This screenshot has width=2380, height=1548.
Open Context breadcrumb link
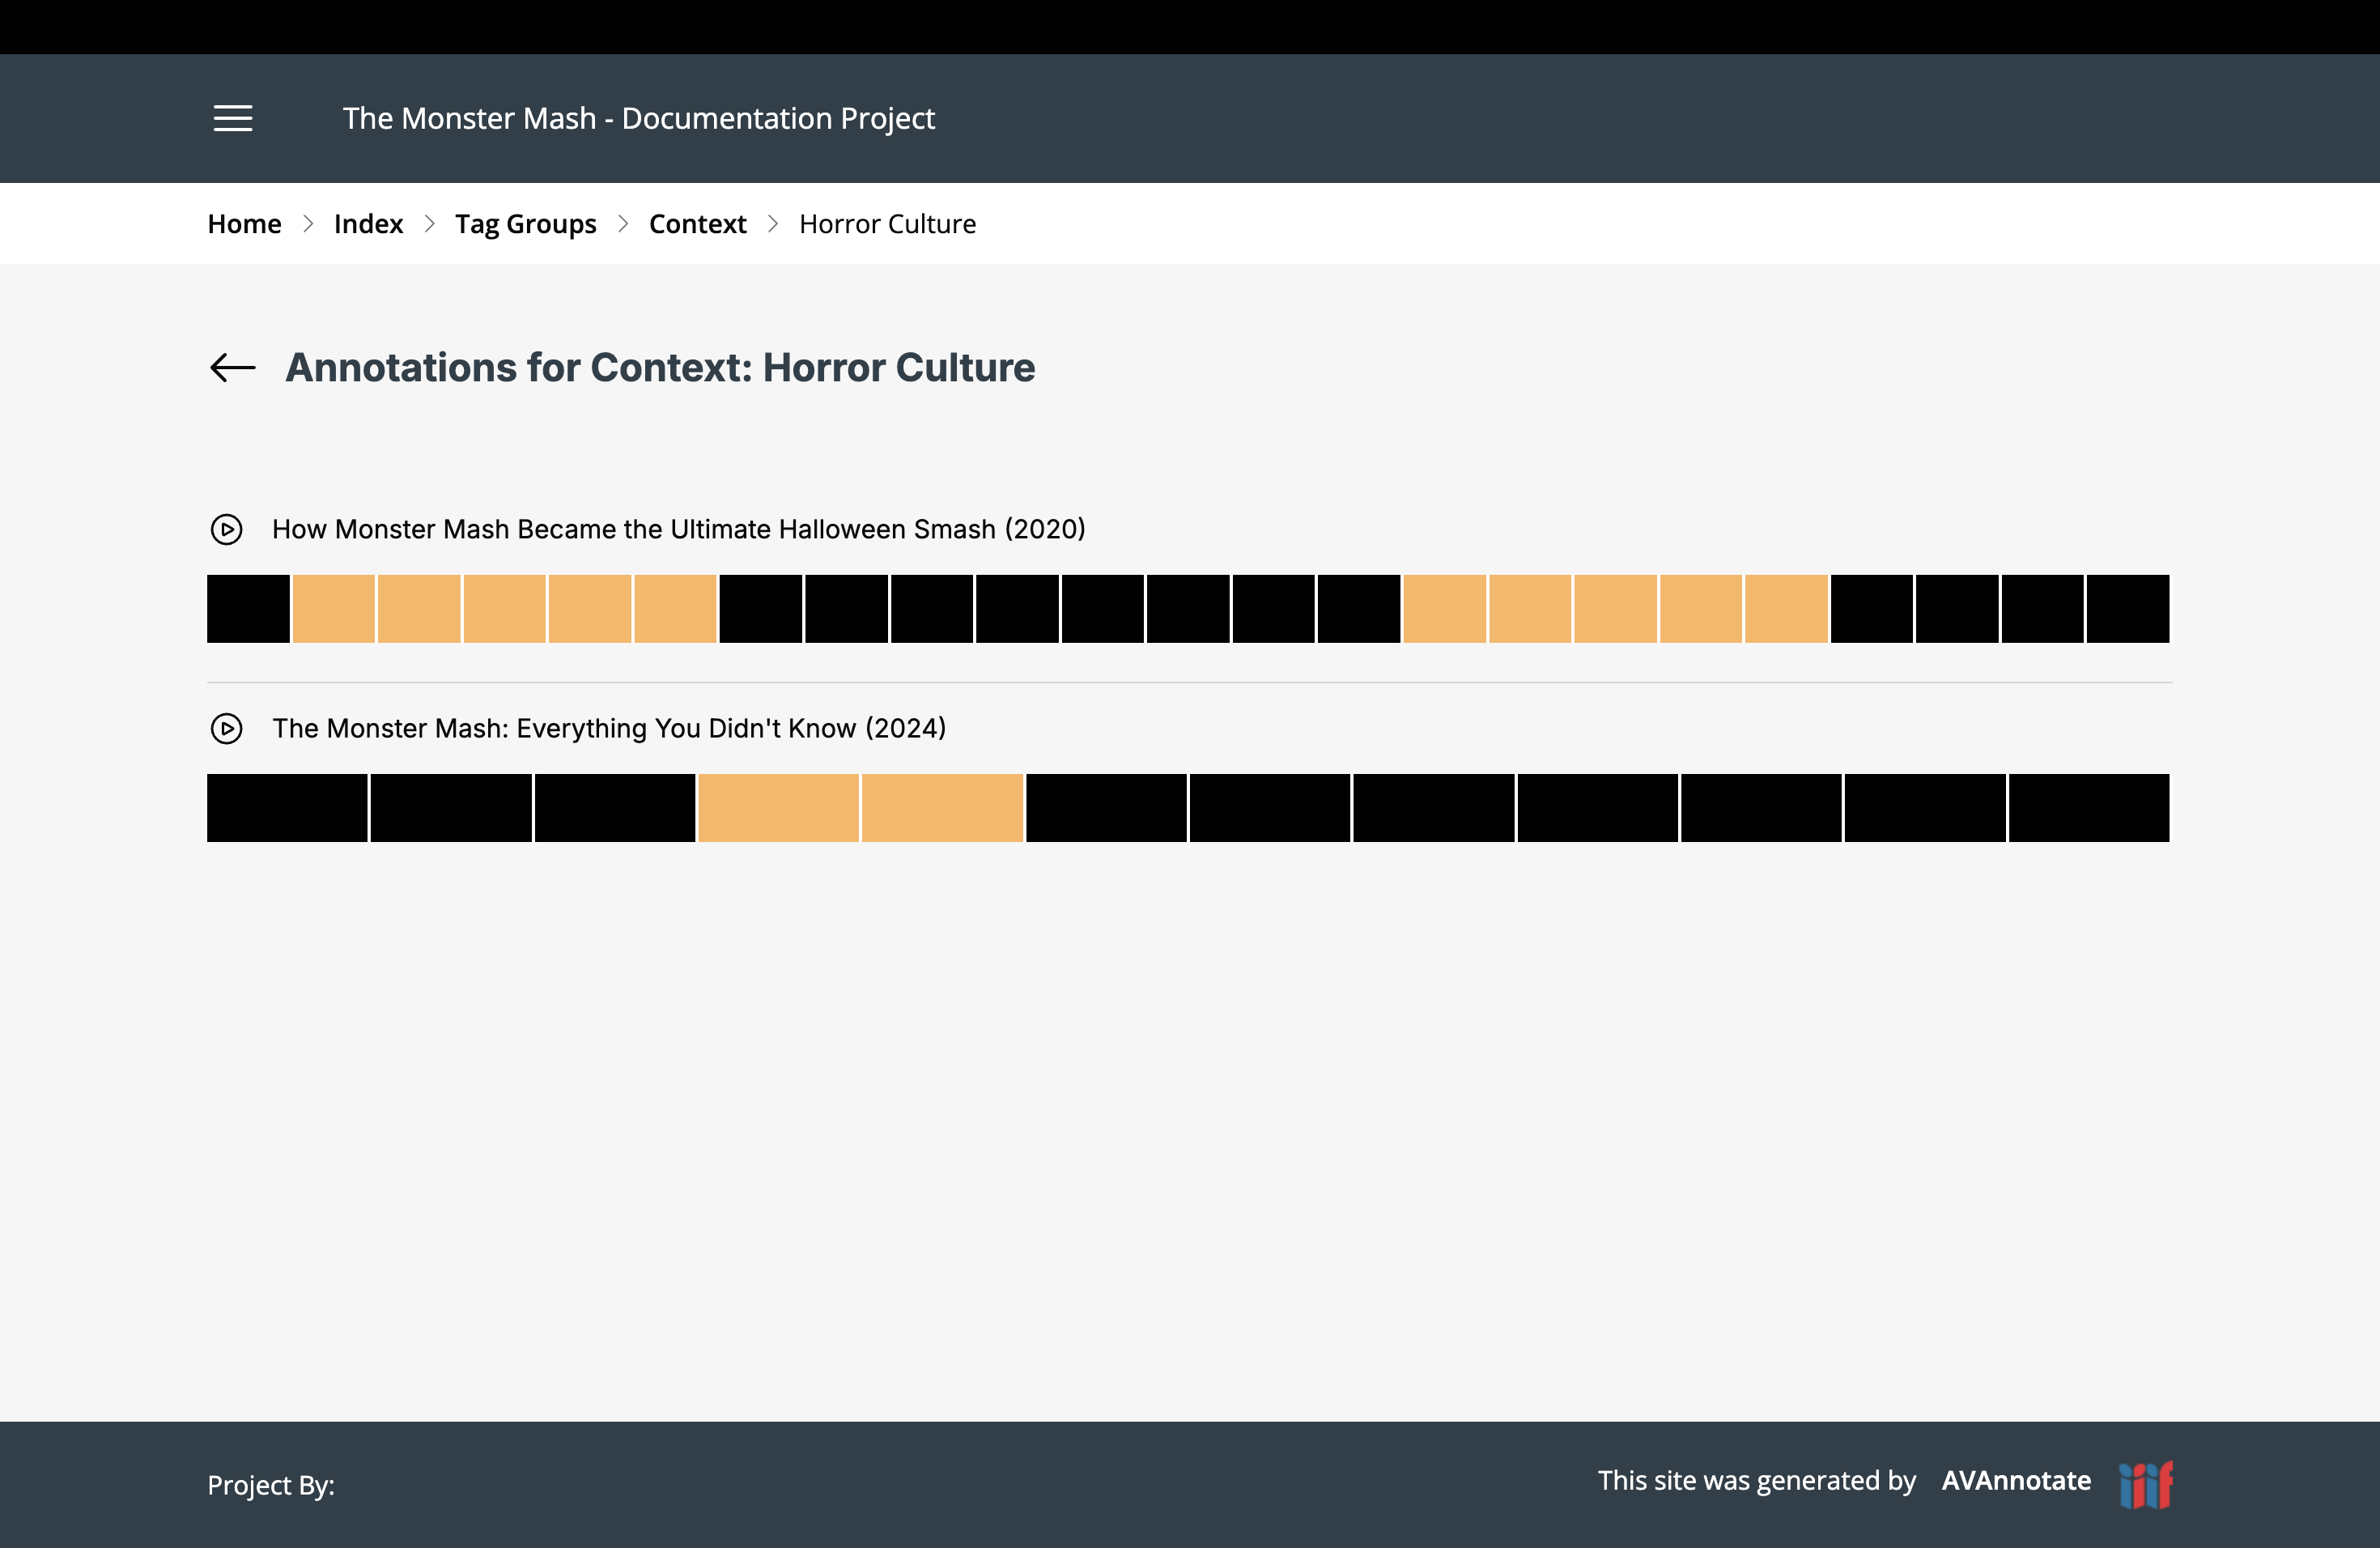(697, 224)
